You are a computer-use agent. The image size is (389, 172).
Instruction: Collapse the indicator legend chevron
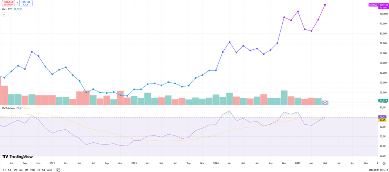pyautogui.click(x=4, y=14)
